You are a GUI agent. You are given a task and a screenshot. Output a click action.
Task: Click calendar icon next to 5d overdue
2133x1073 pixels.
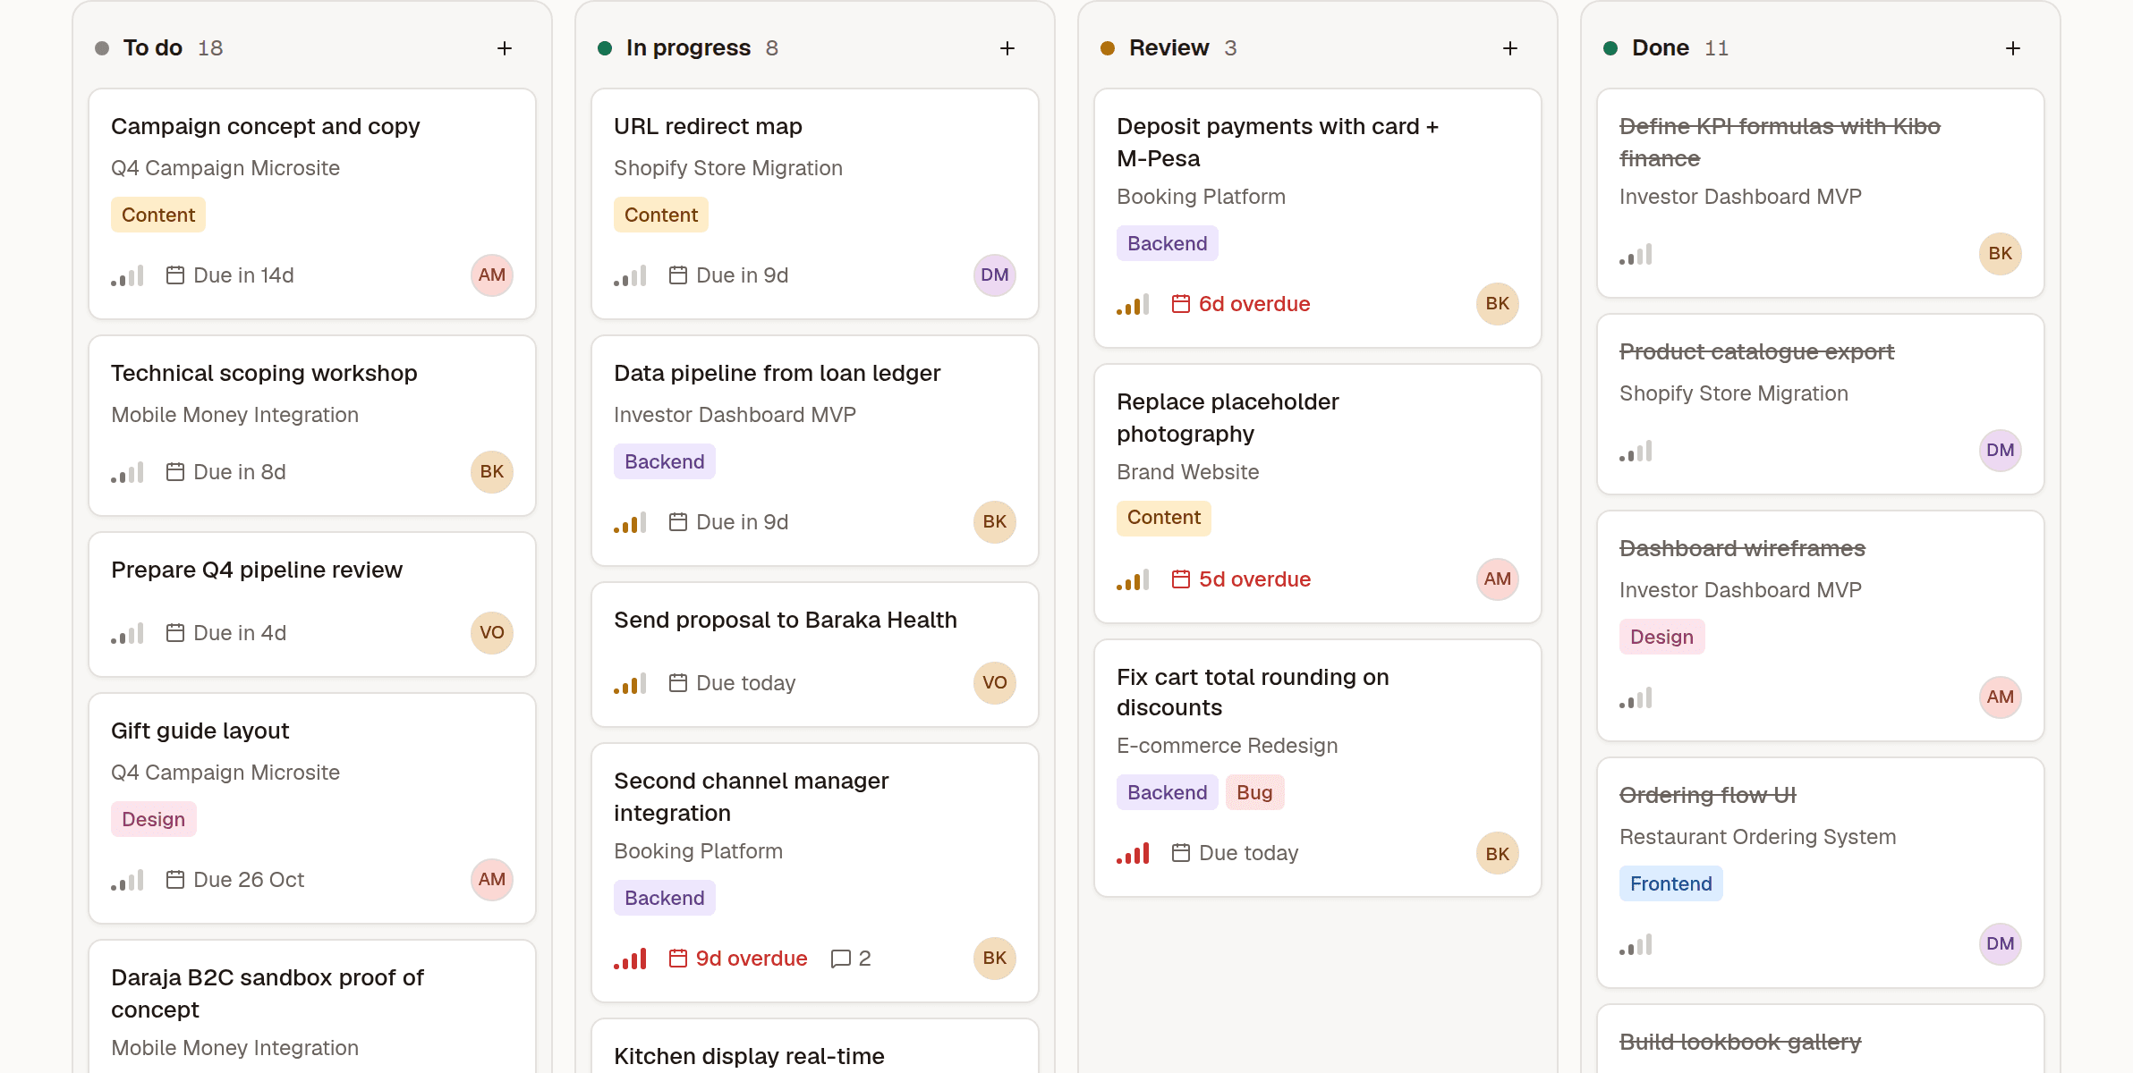coord(1181,579)
